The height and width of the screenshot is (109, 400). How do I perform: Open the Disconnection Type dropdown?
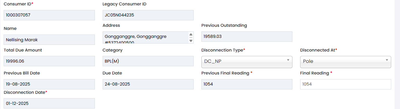point(244,61)
